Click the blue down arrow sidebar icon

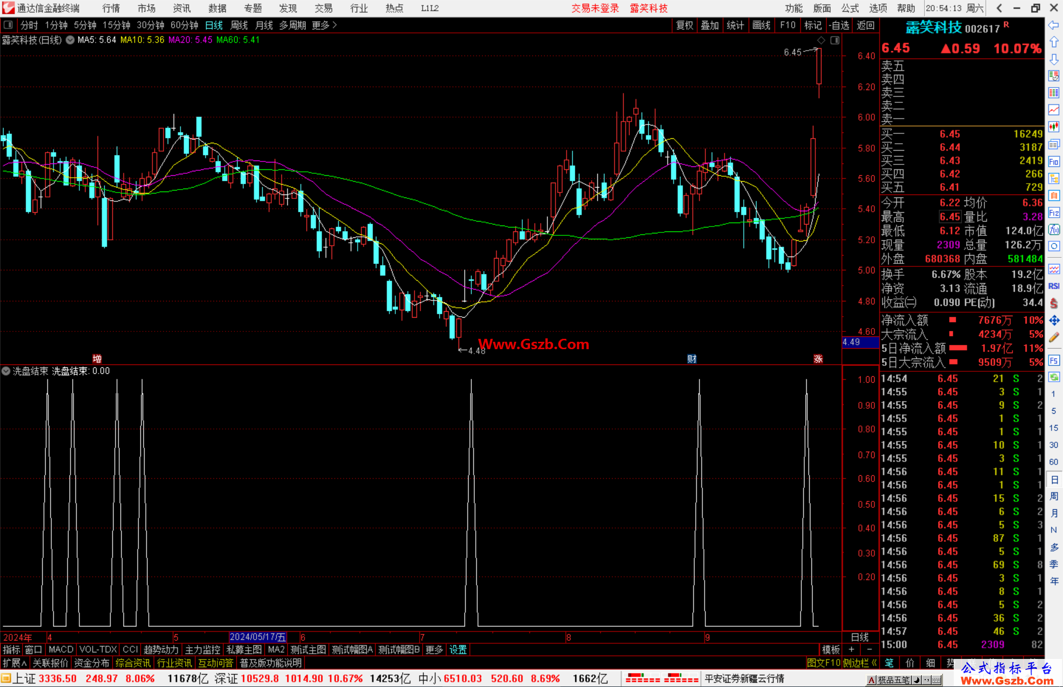pyautogui.click(x=1054, y=60)
